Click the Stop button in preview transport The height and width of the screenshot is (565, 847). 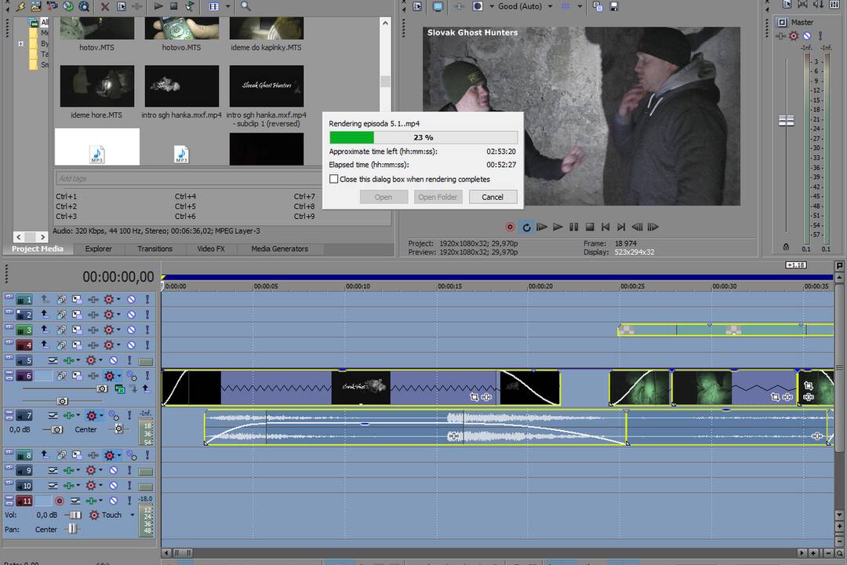[x=590, y=228]
